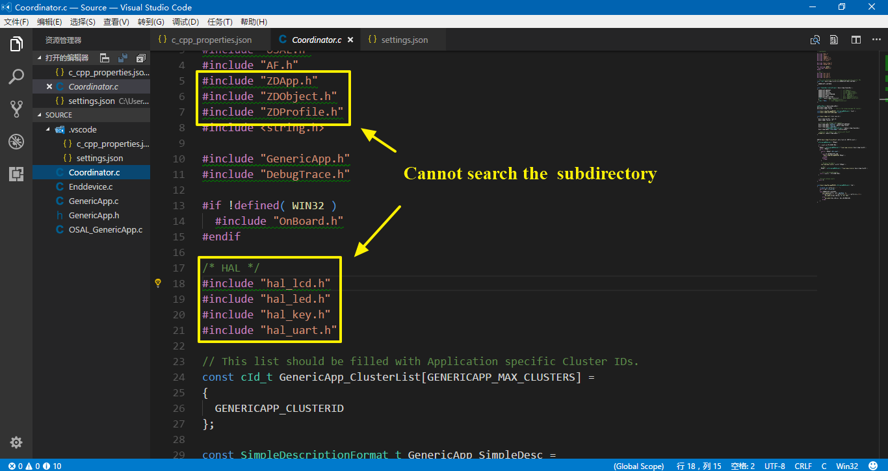Viewport: 888px width, 471px height.
Task: Open the Search view in the activity bar
Action: tap(16, 77)
